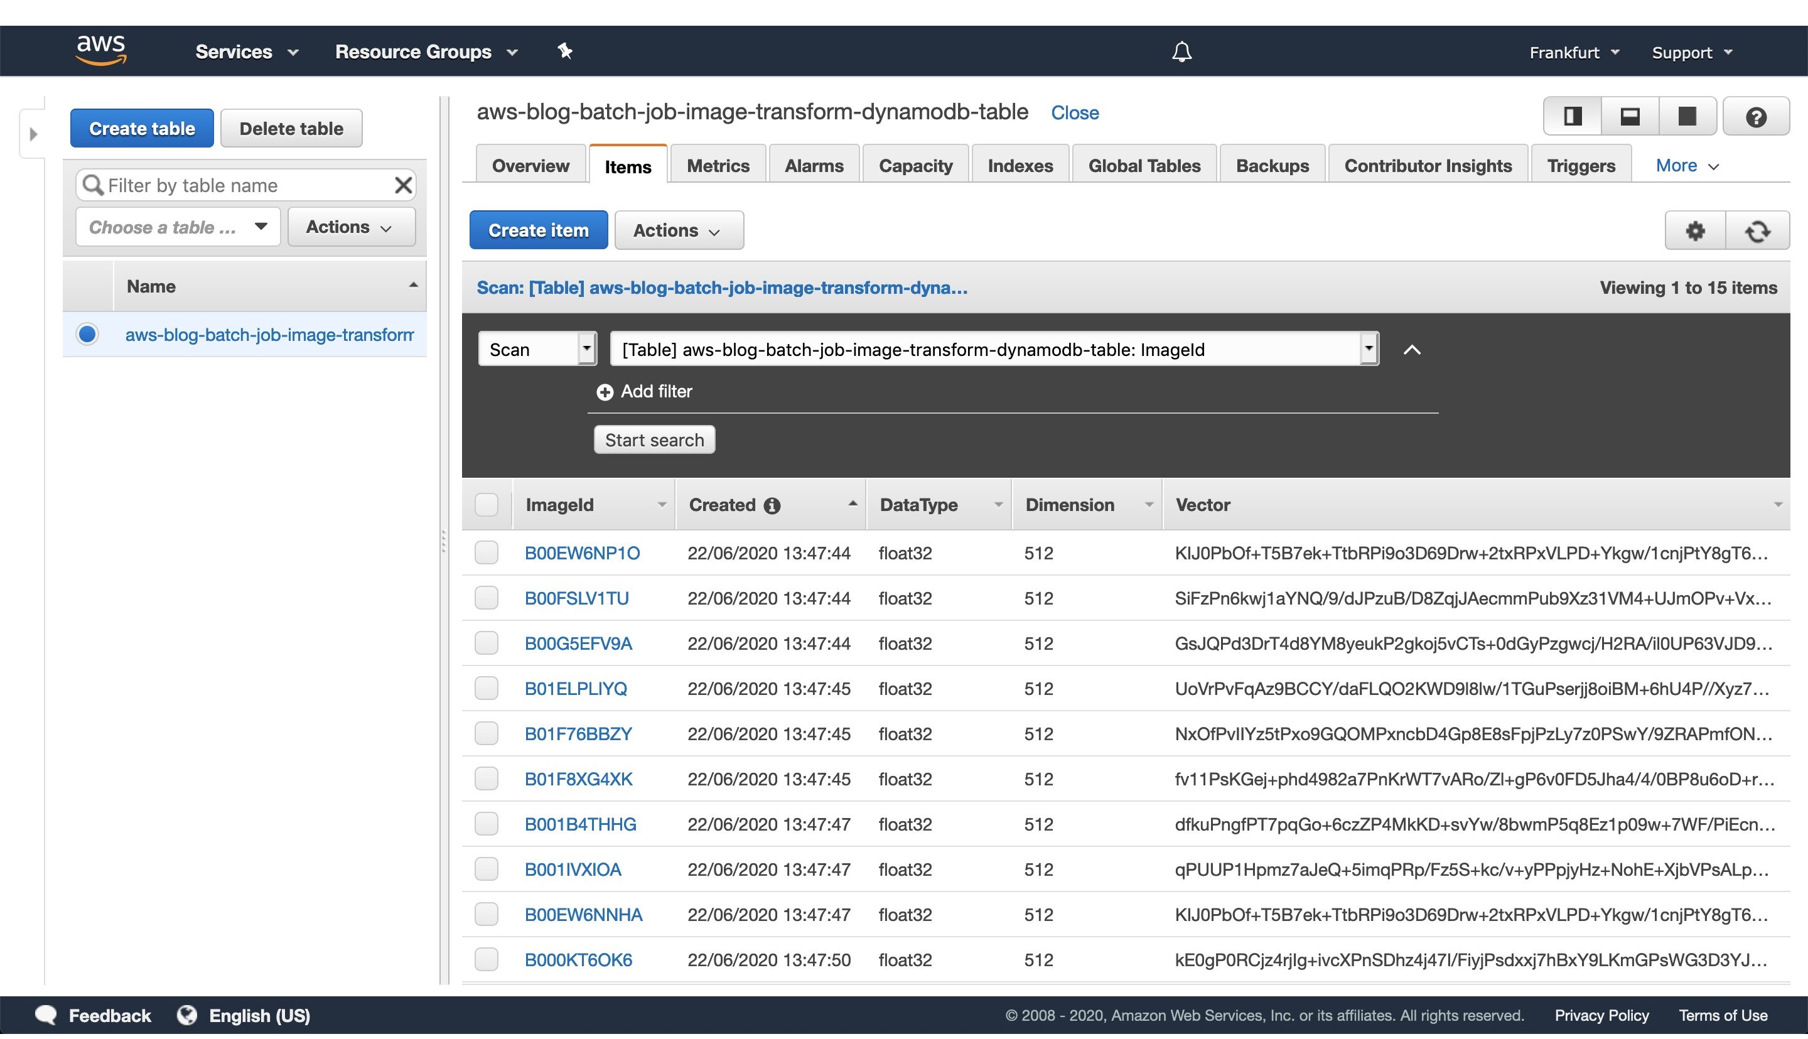
Task: Switch to the Metrics tab
Action: (717, 166)
